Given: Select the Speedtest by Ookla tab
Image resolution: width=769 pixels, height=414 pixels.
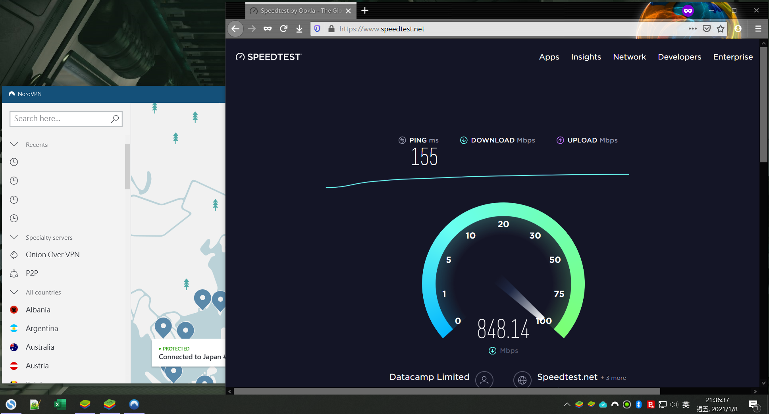Looking at the screenshot, I should (301, 11).
